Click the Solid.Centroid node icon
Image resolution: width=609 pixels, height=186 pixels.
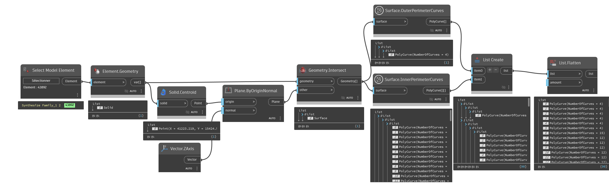pos(163,92)
